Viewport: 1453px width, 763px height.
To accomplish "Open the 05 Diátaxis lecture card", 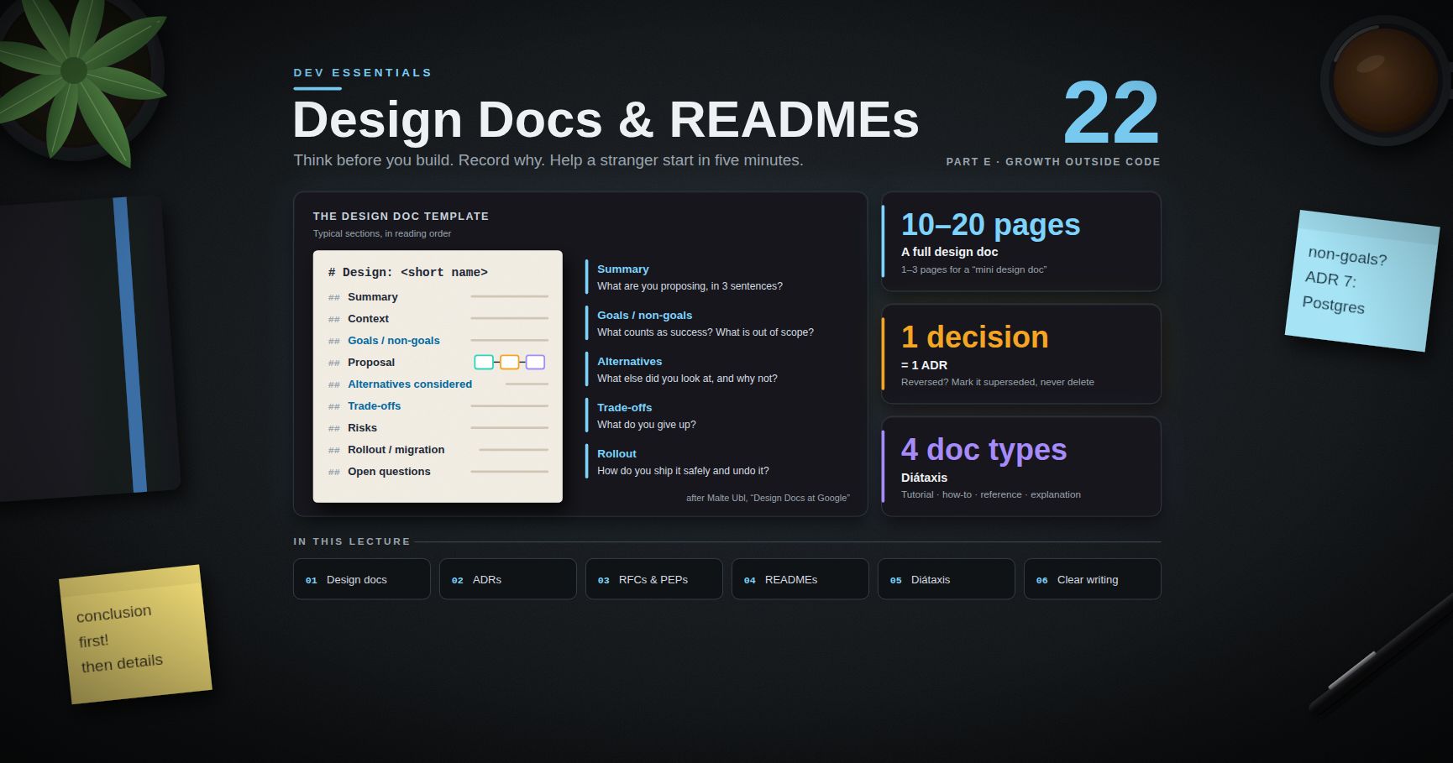I will (x=946, y=579).
